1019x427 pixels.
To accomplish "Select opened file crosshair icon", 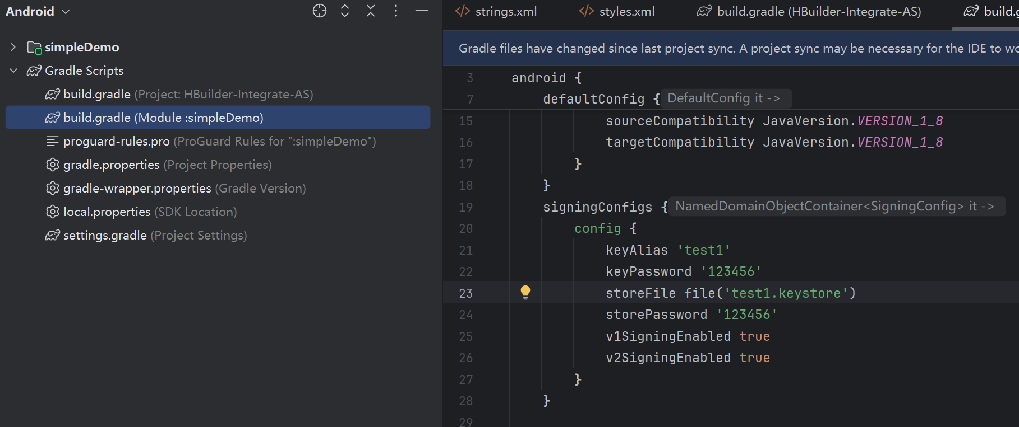I will [320, 11].
